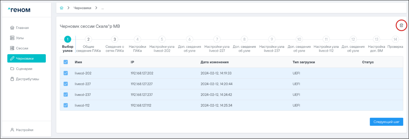Screen dimensions: 409x139
Task: Open the Черновики sidebar menu item
Action: coord(27,59)
